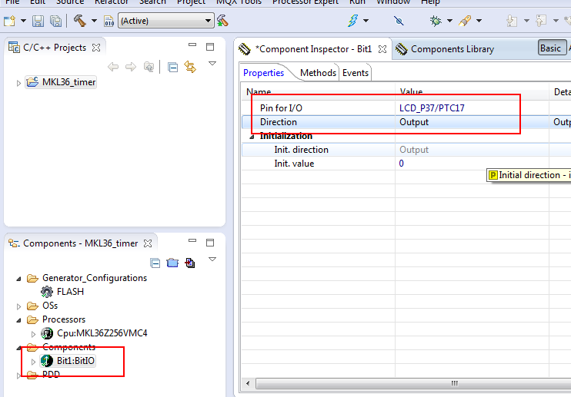The height and width of the screenshot is (397, 571).
Task: Click the next annotation toolbar icon
Action: tap(512, 21)
